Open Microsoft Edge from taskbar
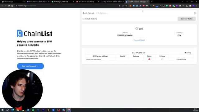The height and width of the screenshot is (112, 199). (x=13, y=110)
